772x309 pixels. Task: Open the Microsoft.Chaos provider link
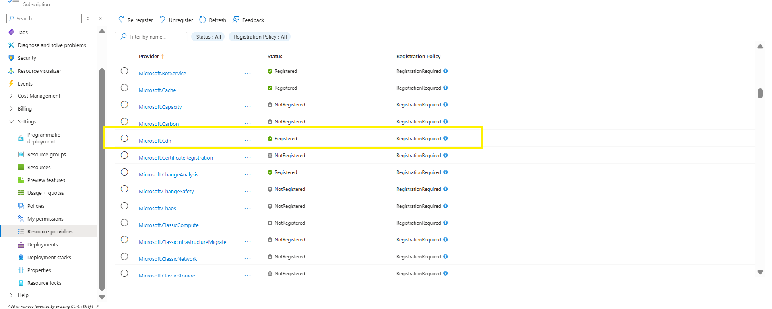(x=157, y=208)
